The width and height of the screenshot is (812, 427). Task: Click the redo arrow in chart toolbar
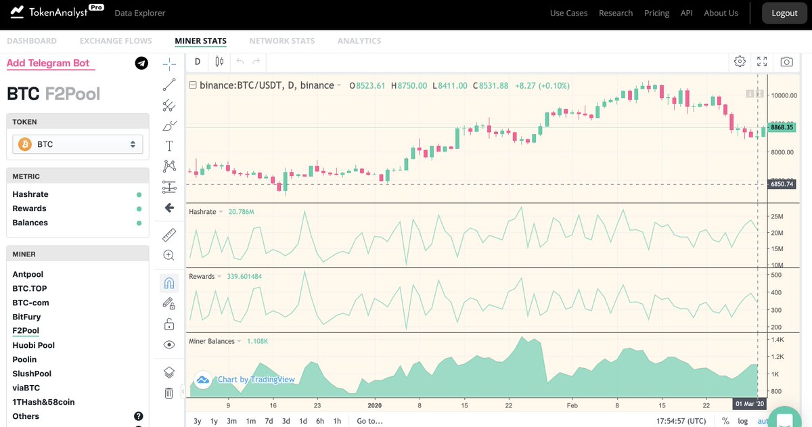pyautogui.click(x=256, y=62)
